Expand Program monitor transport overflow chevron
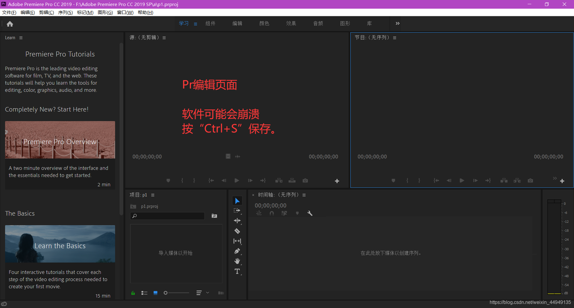Image resolution: width=574 pixels, height=308 pixels. pos(555,178)
